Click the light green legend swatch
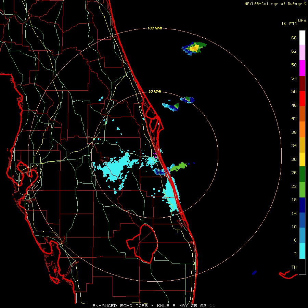Viewport: 308px width, 308px height. click(302, 190)
